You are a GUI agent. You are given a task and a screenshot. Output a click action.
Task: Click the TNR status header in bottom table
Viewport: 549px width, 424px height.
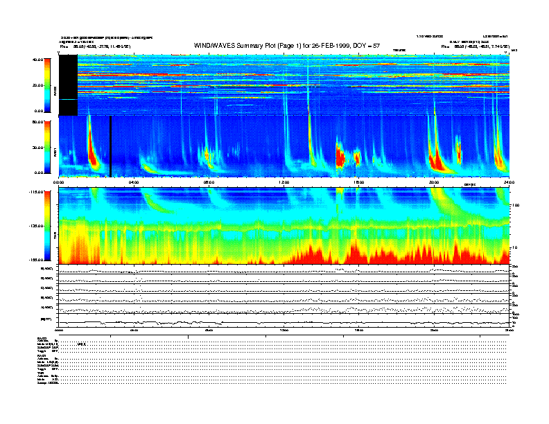point(40,373)
